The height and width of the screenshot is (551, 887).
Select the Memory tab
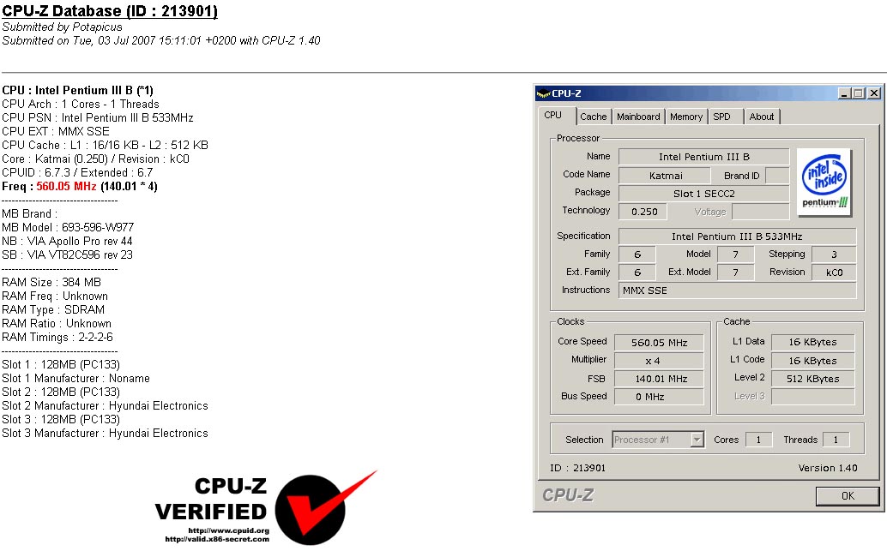(x=686, y=117)
